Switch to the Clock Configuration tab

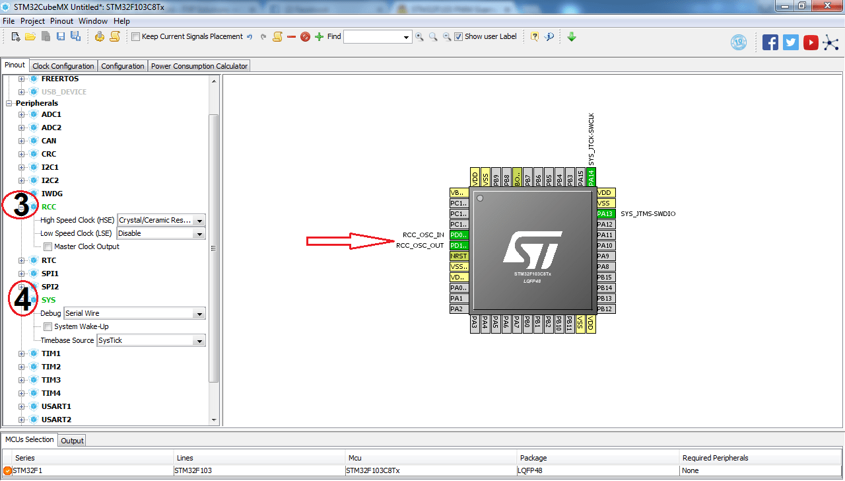coord(63,65)
